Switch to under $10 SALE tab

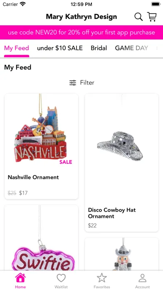pos(60,48)
